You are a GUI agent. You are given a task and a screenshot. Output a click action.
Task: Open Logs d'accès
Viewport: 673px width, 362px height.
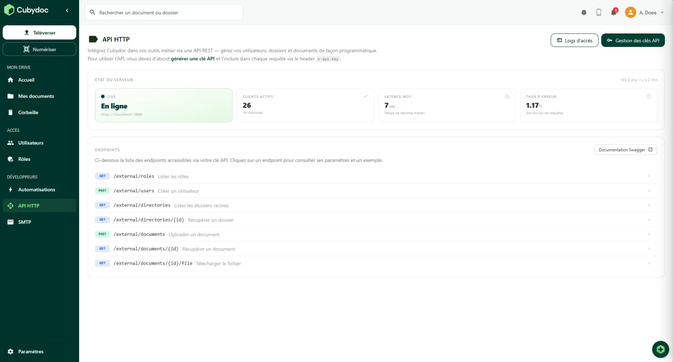(x=574, y=40)
